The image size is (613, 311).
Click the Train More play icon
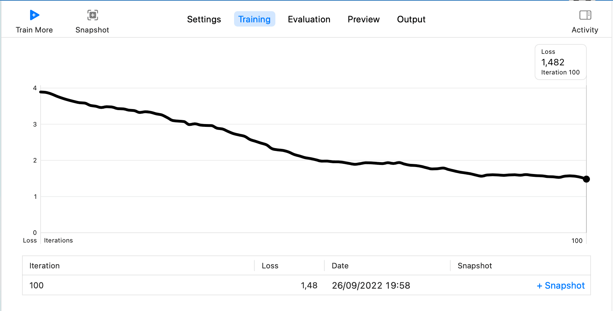pyautogui.click(x=34, y=15)
